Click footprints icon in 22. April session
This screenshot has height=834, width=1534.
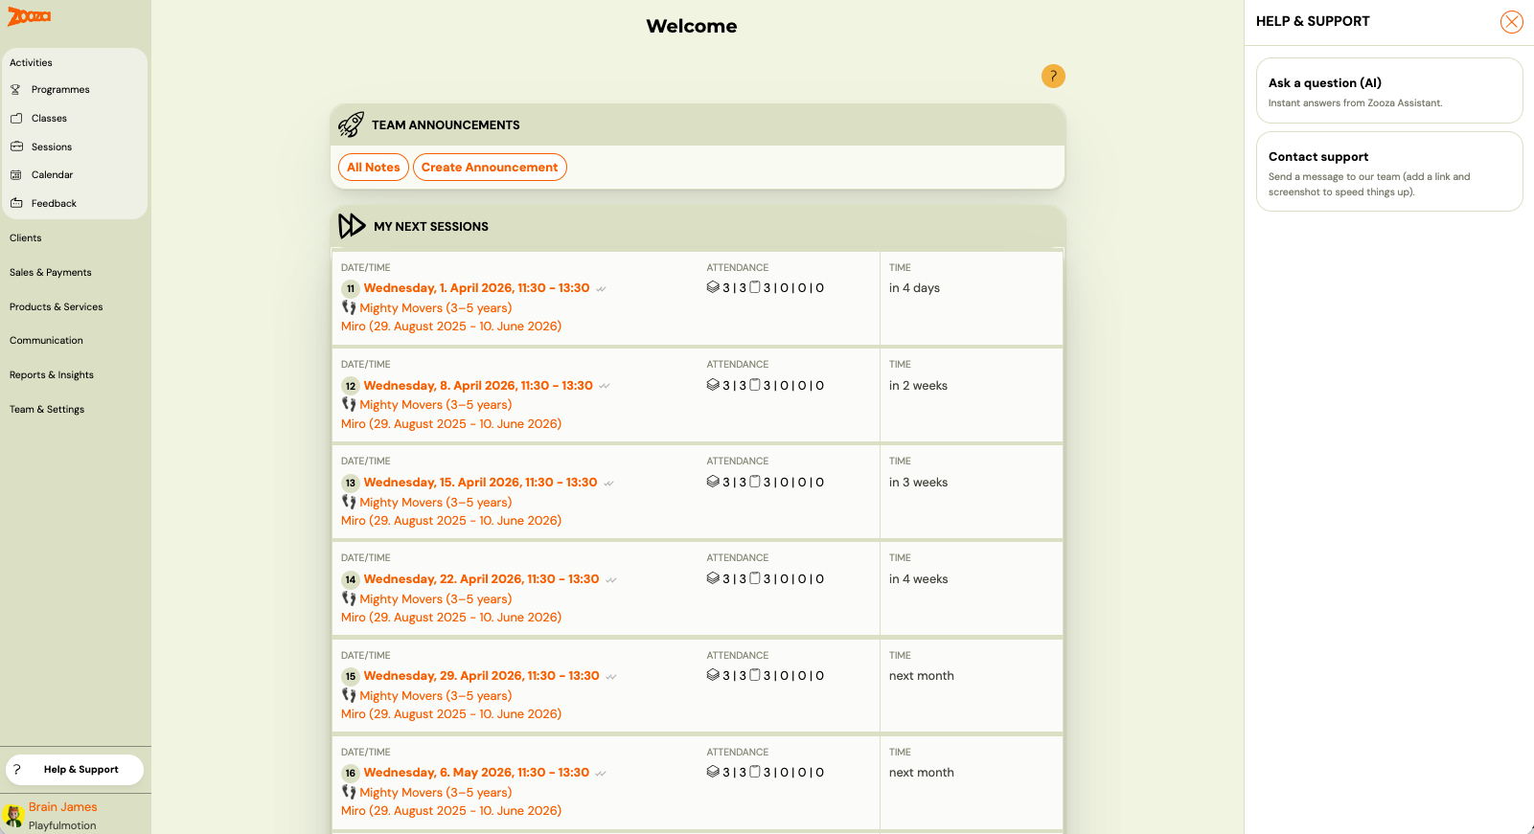click(349, 598)
